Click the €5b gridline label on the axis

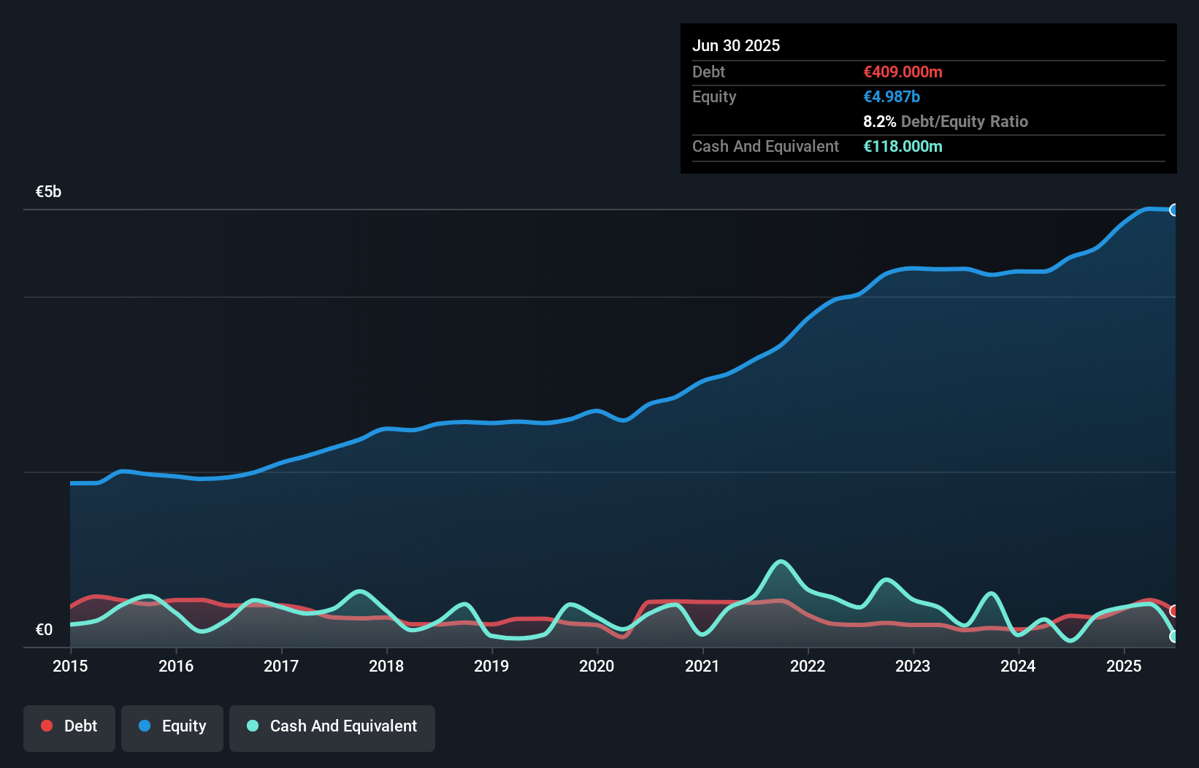pyautogui.click(x=47, y=191)
